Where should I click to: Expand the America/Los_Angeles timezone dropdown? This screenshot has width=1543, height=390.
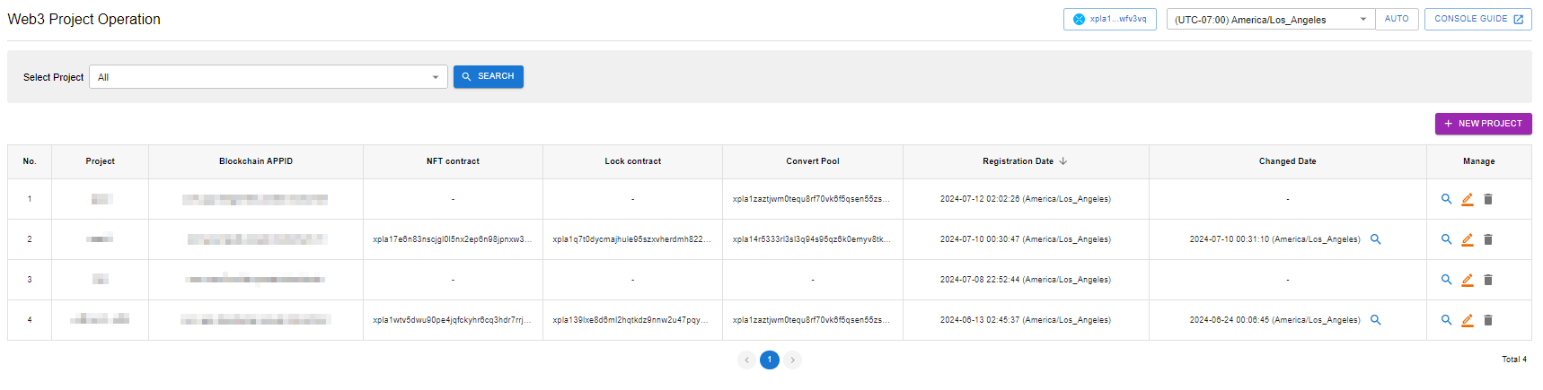coord(1270,20)
